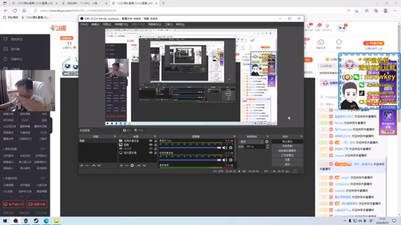The image size is (401, 225).
Task: Open OBS icon on the taskbar
Action: coord(16,221)
